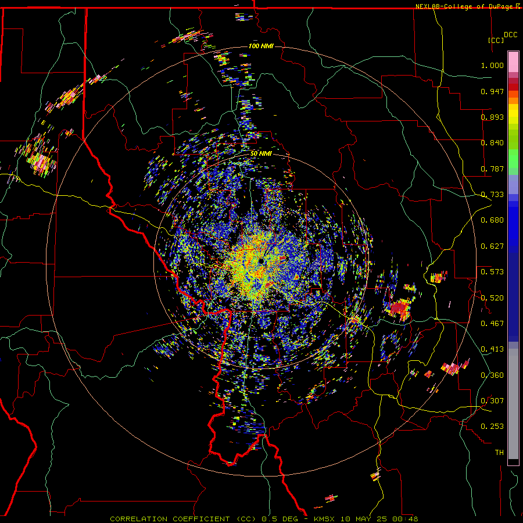
Task: Click the 0.947 color scale value
Action: point(492,91)
